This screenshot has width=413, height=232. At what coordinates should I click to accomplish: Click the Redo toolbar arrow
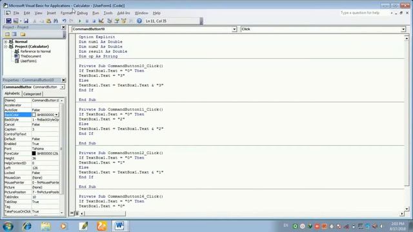(72, 21)
